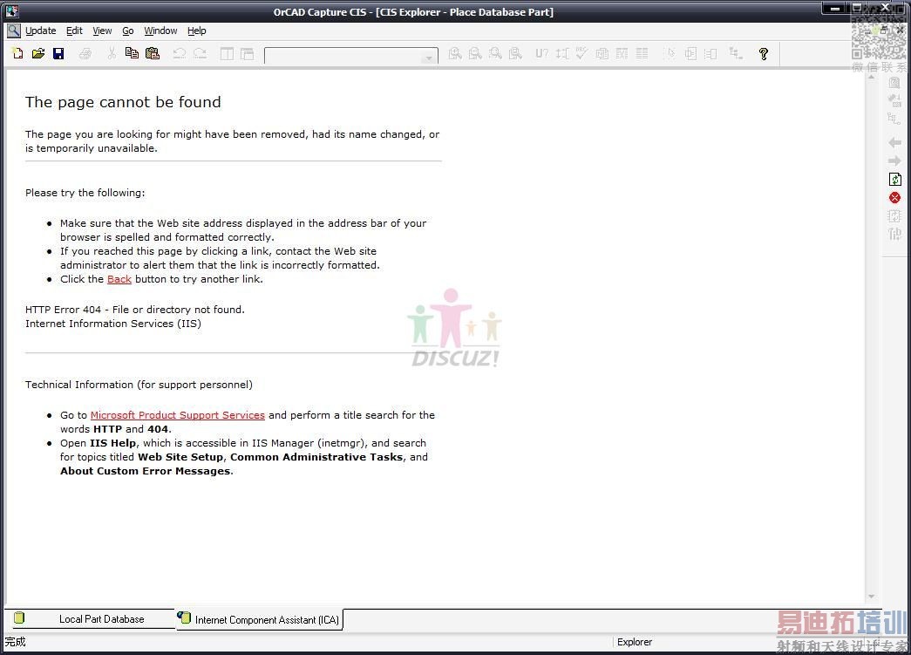Click the Undo arrow icon
911x655 pixels.
pyautogui.click(x=179, y=53)
